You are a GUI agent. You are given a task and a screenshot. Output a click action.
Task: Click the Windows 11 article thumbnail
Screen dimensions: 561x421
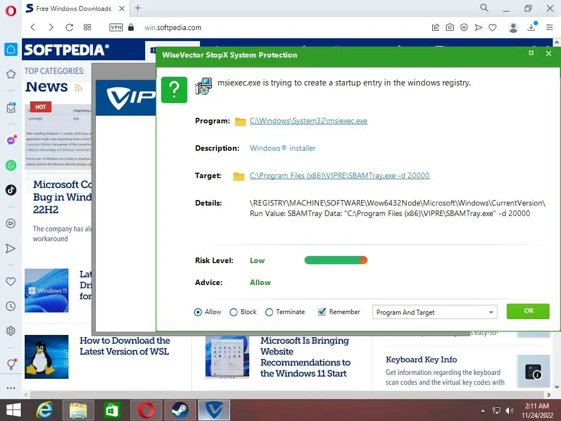[47, 291]
